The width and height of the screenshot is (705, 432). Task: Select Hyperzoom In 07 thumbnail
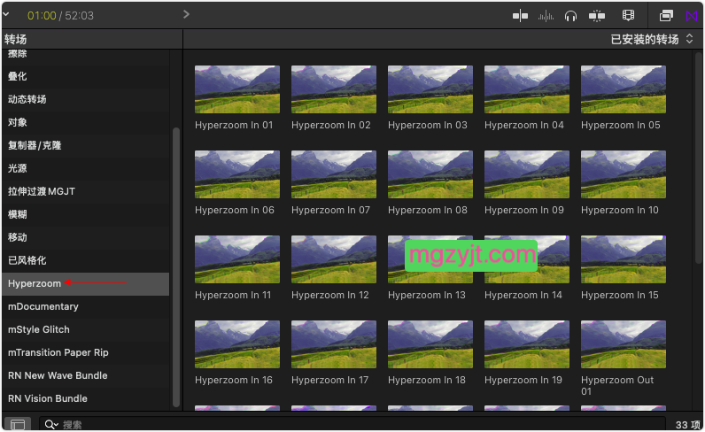[x=334, y=174]
